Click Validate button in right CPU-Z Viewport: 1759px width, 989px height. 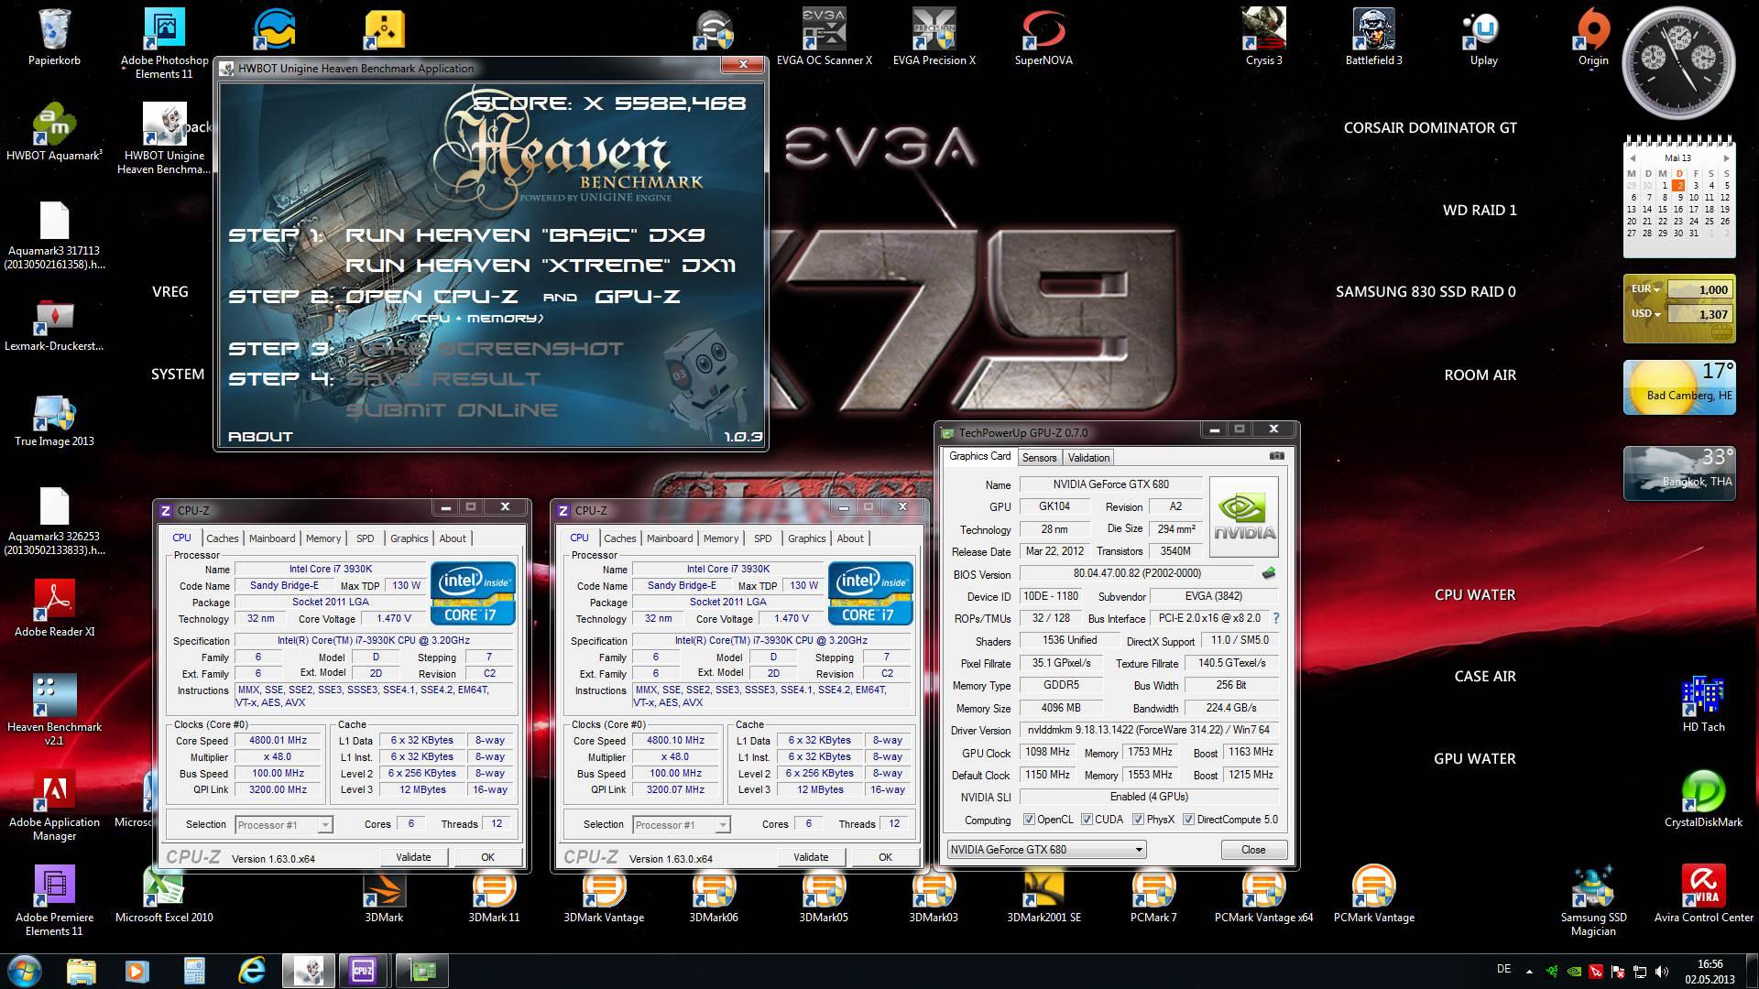811,857
